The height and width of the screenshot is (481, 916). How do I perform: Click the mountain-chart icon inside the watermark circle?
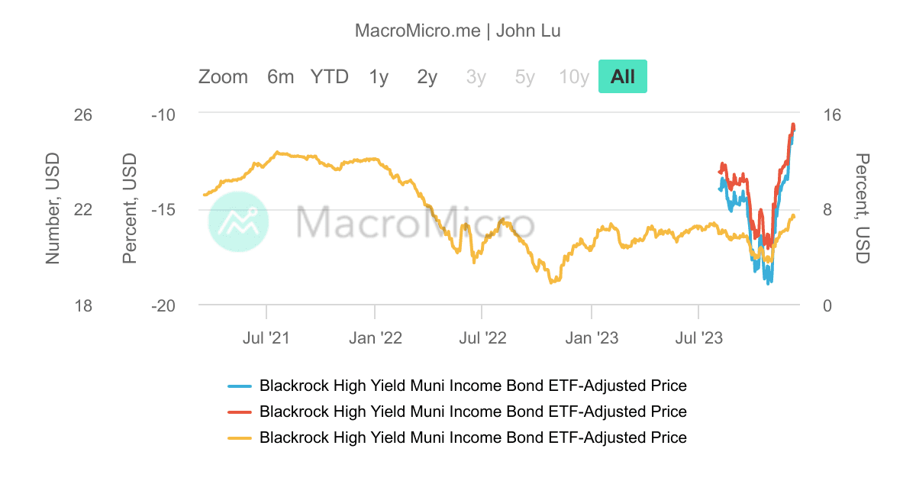240,221
